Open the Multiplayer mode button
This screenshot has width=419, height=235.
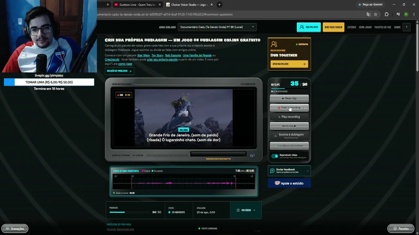pos(309,27)
